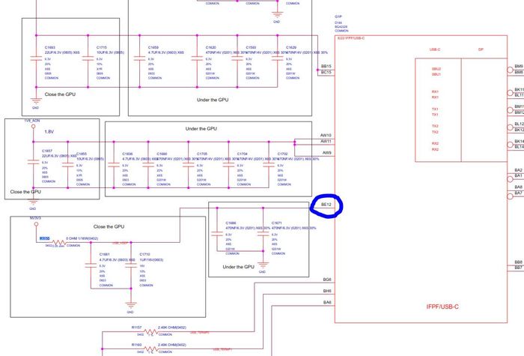The height and width of the screenshot is (356, 524).
Task: Click pin AW10 label
Action: click(x=326, y=136)
